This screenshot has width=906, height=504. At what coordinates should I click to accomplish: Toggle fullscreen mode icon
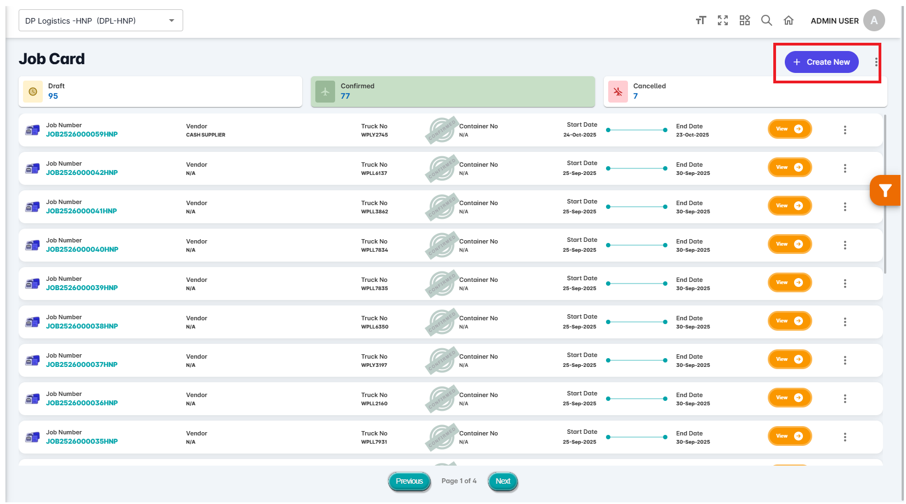(x=723, y=20)
